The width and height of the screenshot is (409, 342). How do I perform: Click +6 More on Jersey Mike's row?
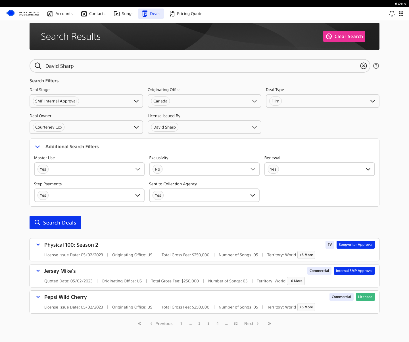(296, 281)
